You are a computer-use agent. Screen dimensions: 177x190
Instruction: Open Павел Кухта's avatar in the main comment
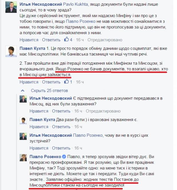[x=11, y=52]
